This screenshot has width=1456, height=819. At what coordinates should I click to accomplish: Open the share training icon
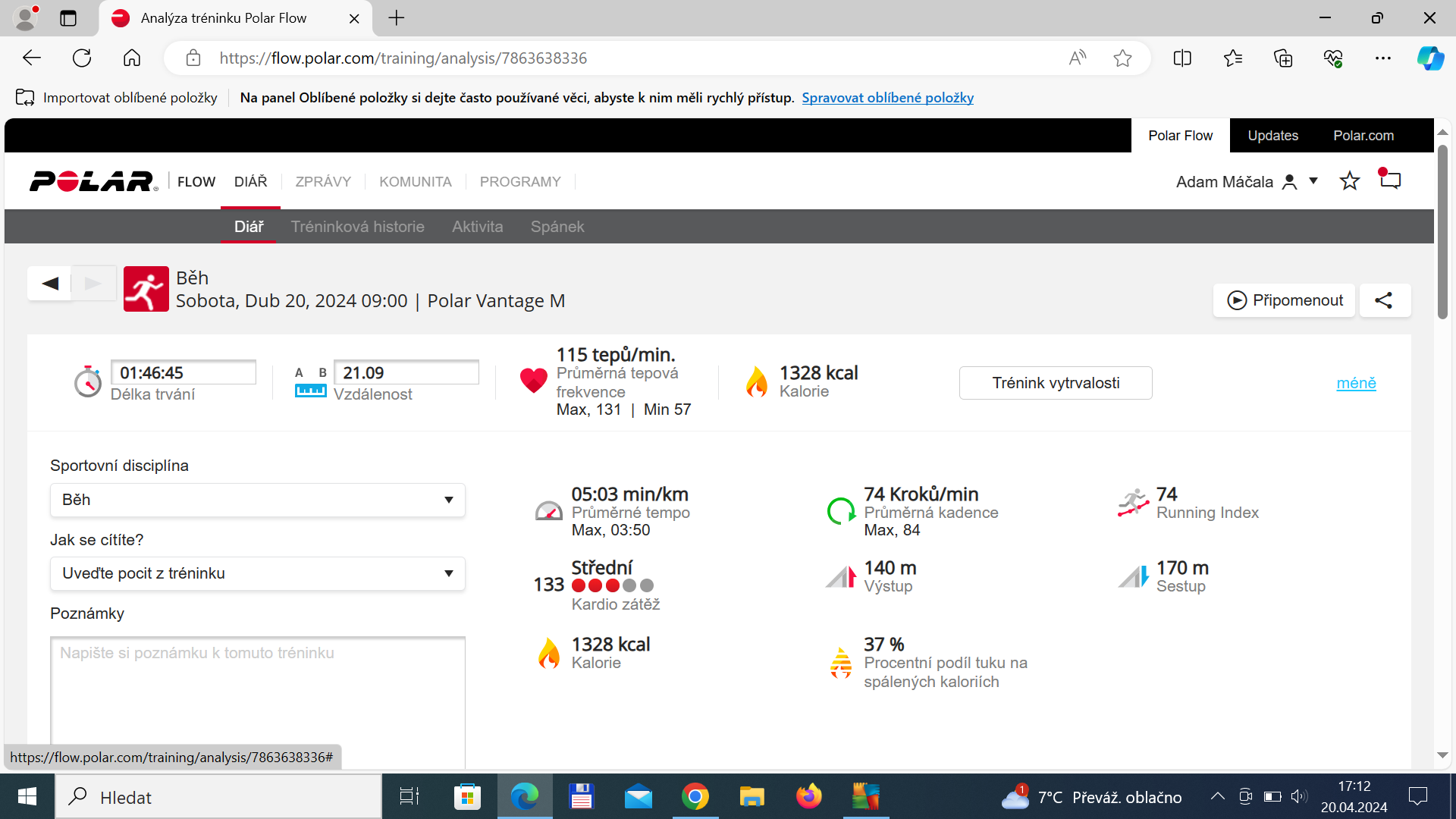1384,300
